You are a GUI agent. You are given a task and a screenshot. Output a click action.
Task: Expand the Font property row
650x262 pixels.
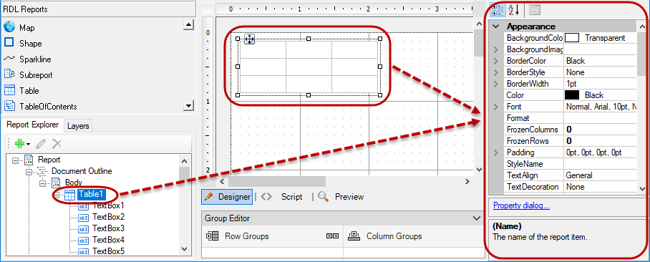tap(495, 107)
